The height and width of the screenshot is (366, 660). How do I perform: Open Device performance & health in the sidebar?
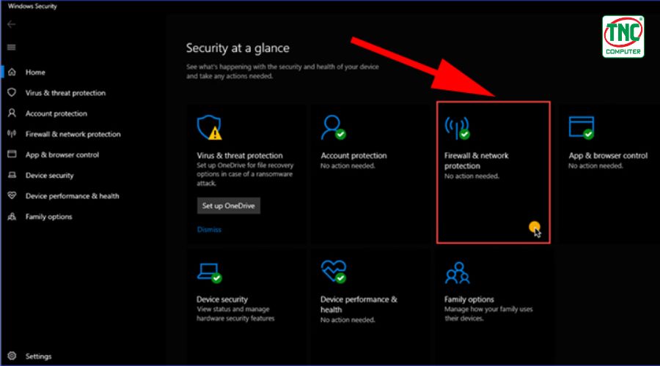(x=72, y=196)
